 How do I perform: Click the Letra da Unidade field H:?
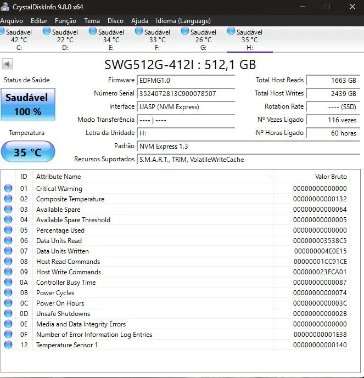pos(186,133)
